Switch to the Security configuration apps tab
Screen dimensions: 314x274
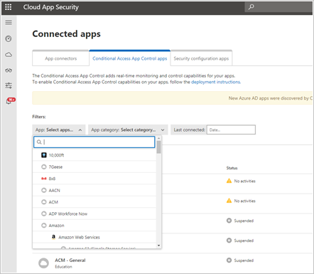coord(201,58)
